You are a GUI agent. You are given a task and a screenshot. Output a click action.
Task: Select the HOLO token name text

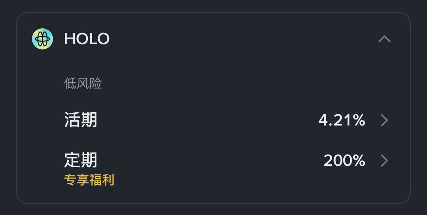[87, 39]
